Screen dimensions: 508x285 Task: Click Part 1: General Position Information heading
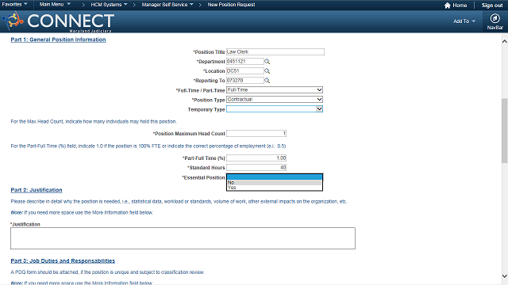coord(58,40)
